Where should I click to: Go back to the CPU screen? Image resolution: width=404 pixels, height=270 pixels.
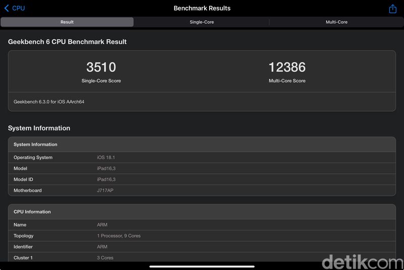(15, 8)
